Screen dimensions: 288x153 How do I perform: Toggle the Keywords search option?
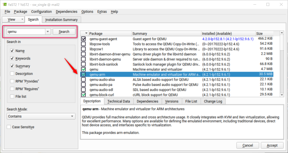[x=12, y=58]
